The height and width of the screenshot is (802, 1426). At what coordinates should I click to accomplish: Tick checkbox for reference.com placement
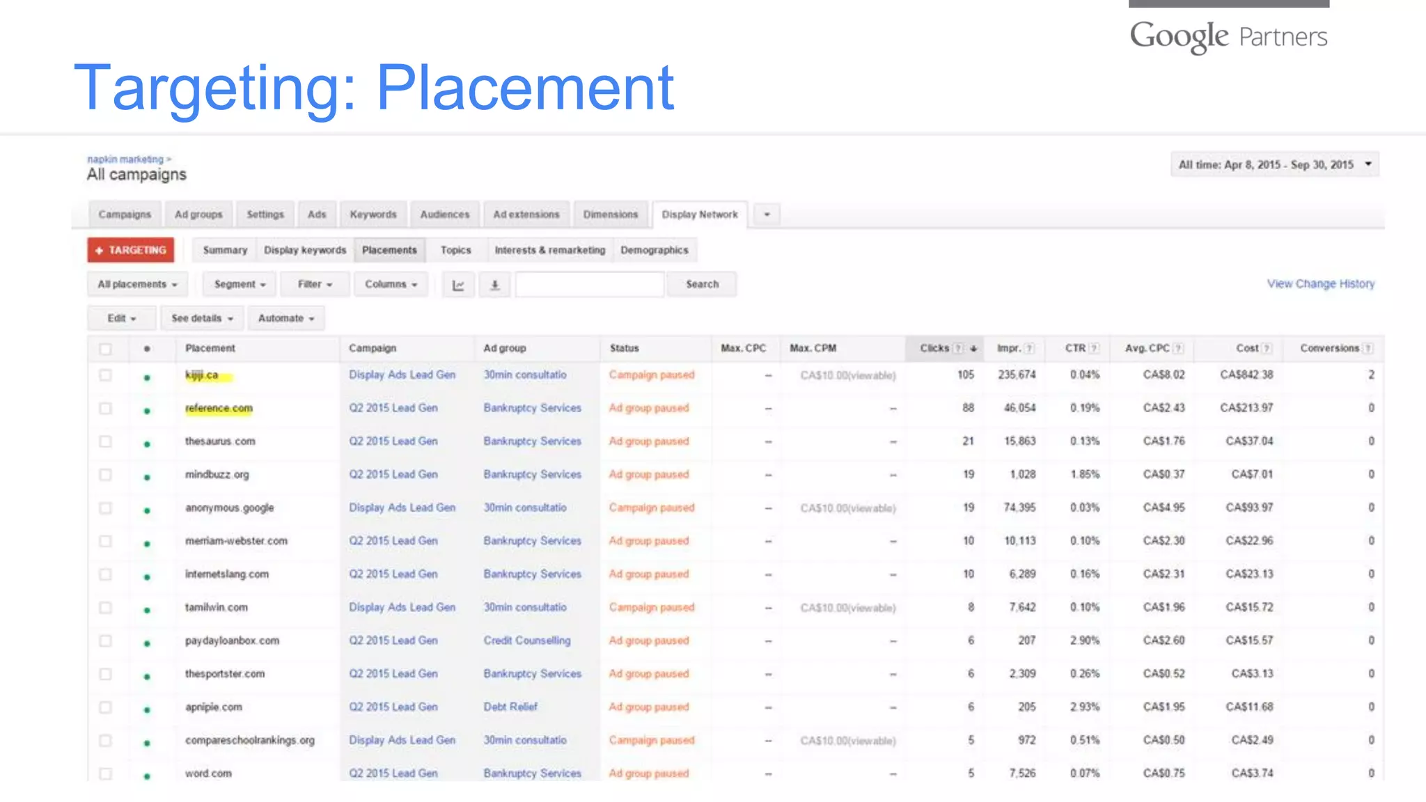click(105, 409)
